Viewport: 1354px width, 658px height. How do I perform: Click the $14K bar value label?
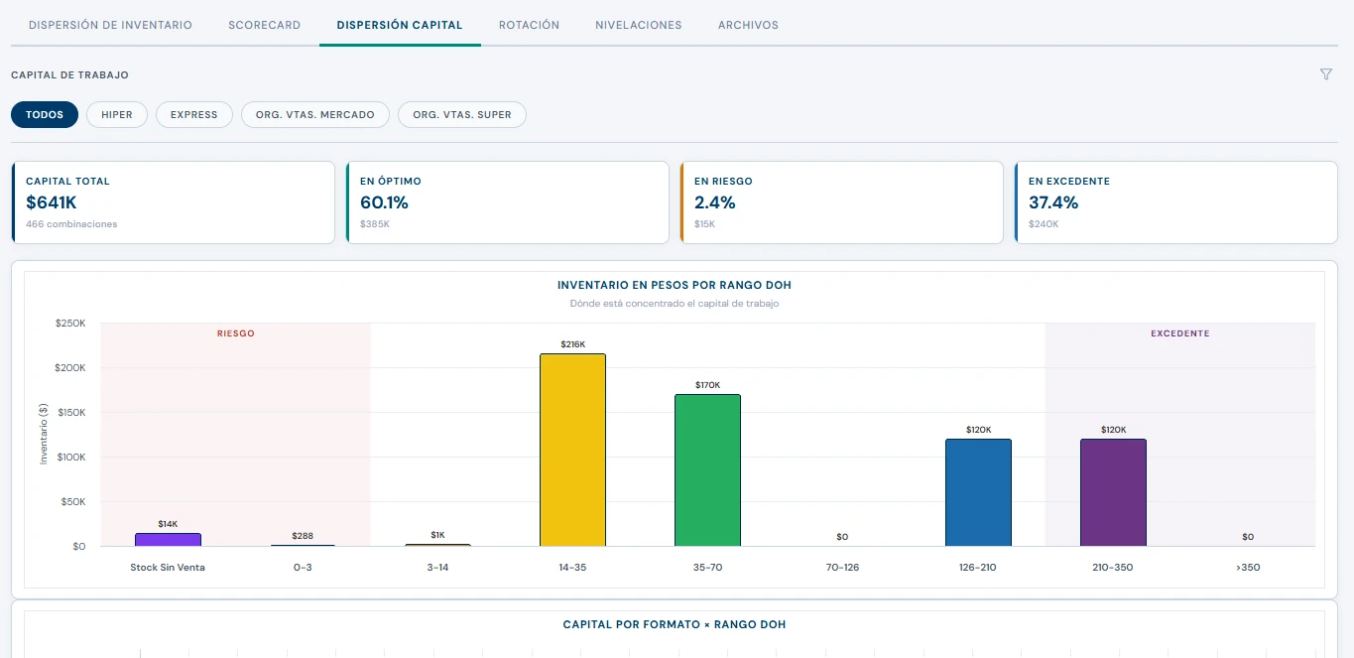click(x=168, y=524)
